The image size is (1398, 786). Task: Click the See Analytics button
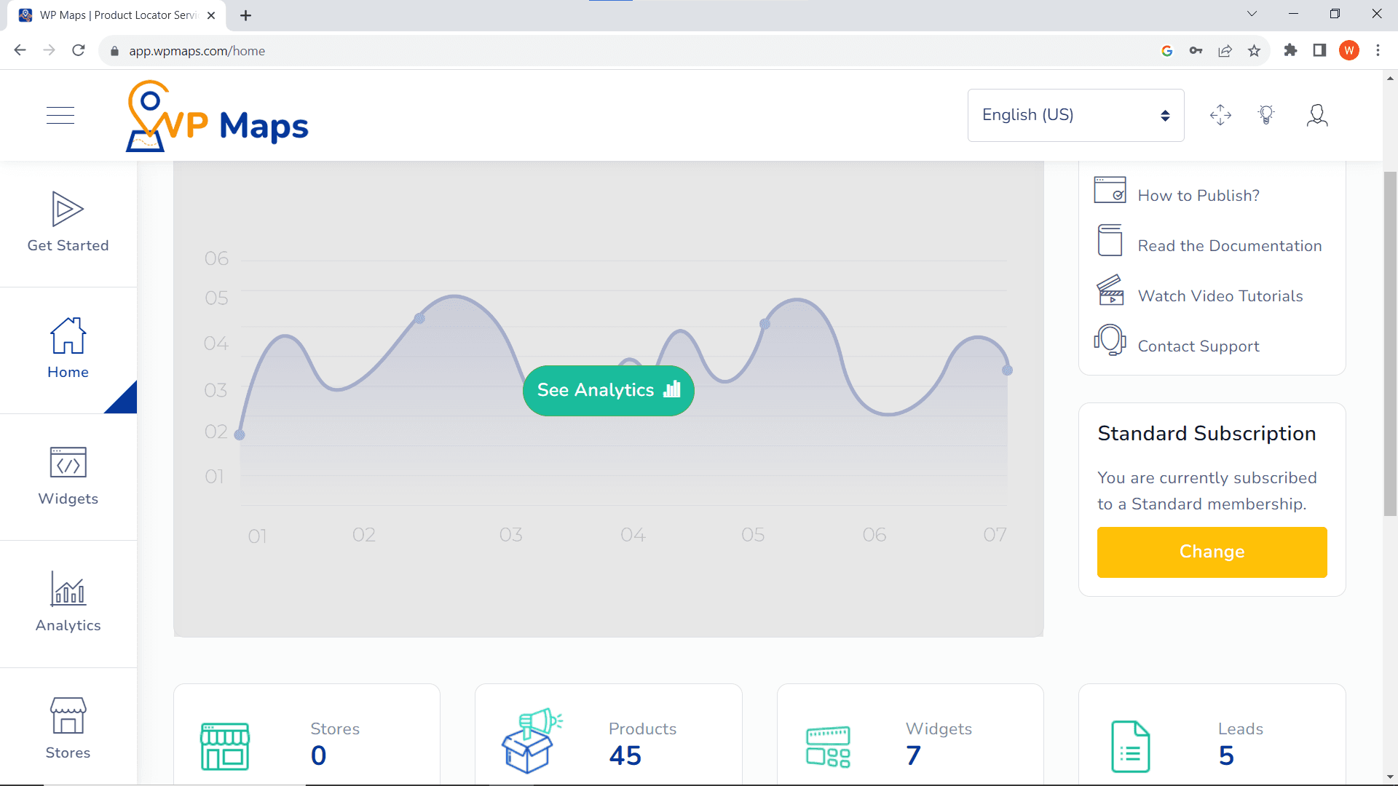click(608, 391)
